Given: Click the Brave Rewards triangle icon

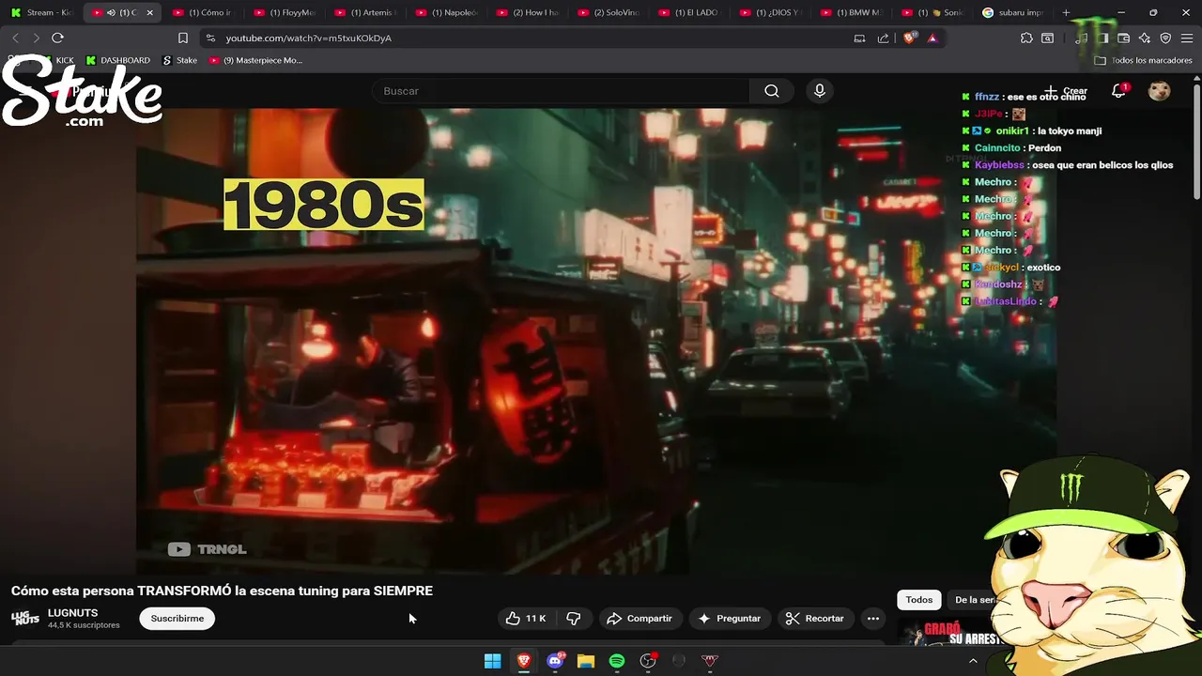Looking at the screenshot, I should tap(932, 38).
